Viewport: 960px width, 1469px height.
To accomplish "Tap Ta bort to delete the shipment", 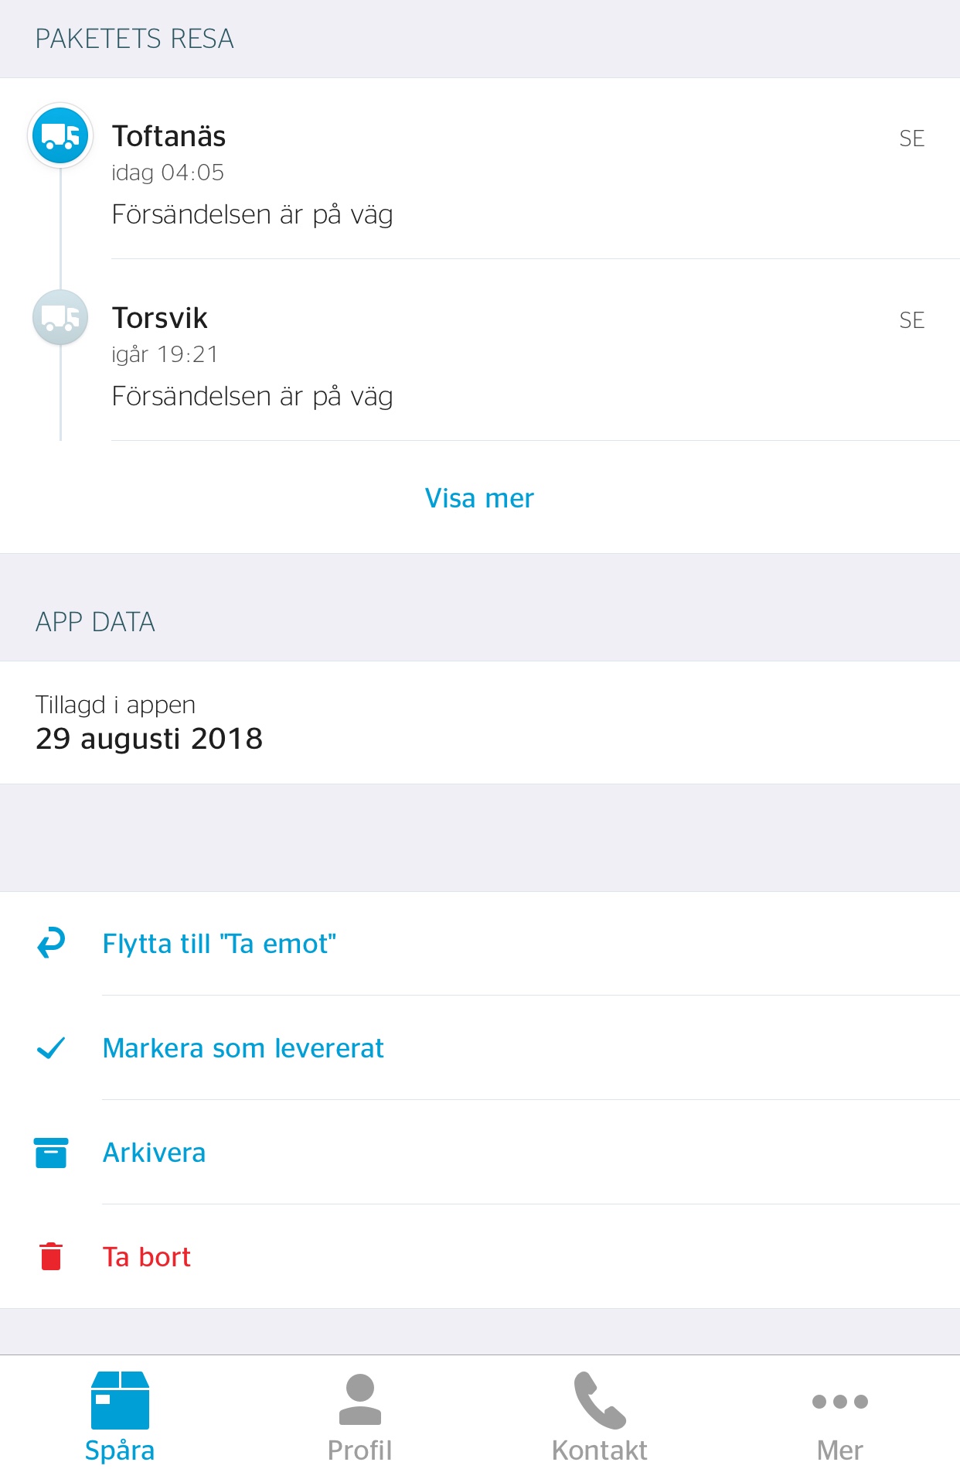I will (480, 1257).
